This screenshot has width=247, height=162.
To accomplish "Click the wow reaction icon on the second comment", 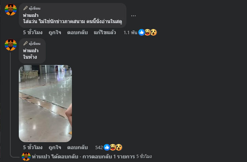I will (x=119, y=147).
